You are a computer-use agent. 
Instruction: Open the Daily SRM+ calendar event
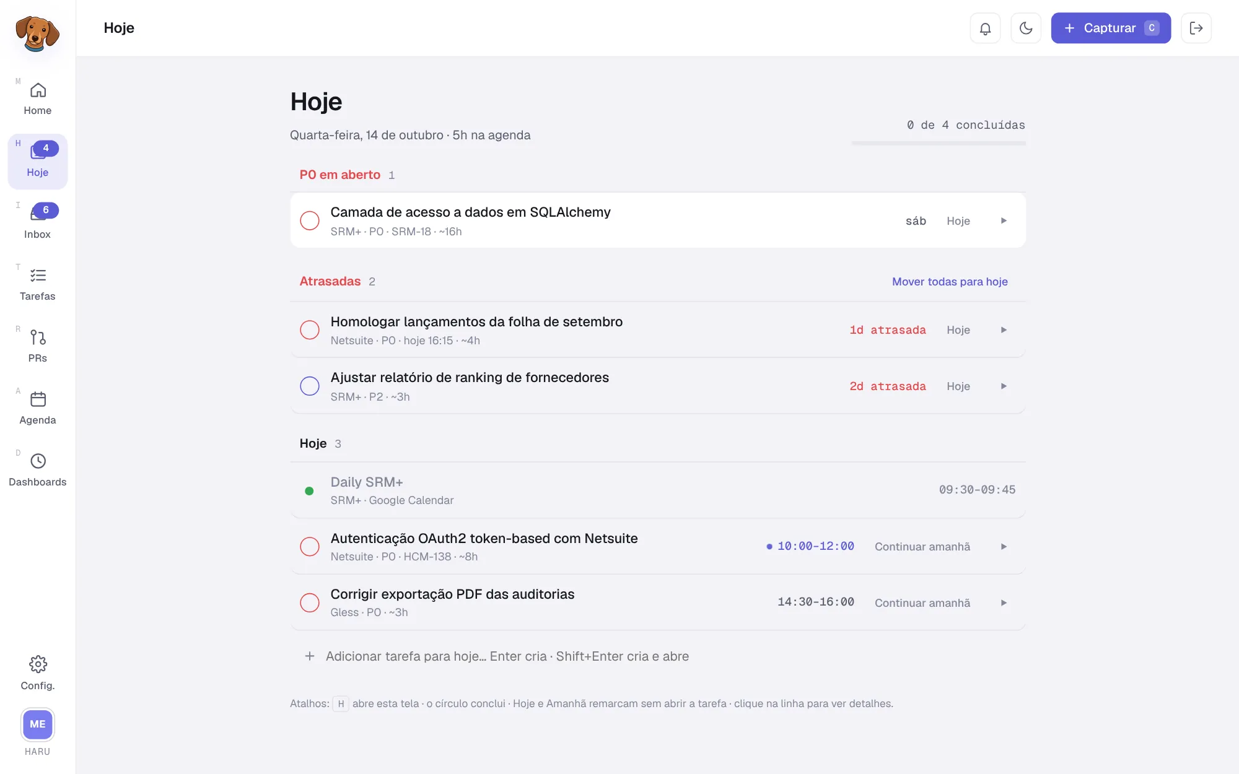(x=658, y=490)
